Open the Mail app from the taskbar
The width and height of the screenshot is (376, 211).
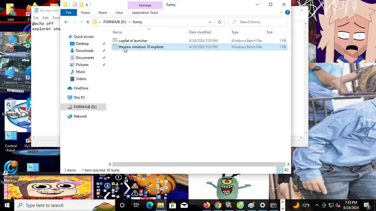pyautogui.click(x=184, y=205)
